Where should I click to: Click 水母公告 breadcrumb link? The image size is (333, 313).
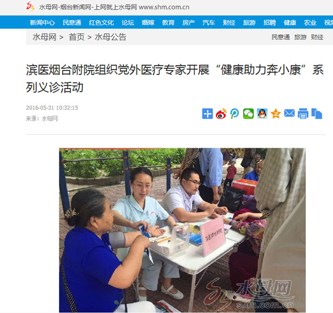click(110, 37)
